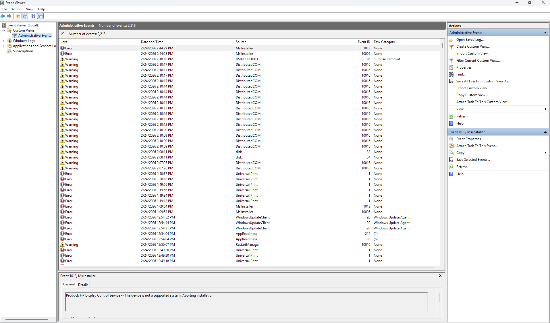Image resolution: width=550 pixels, height=323 pixels.
Task: Click the Filter Current Custom View icon
Action: [451, 61]
